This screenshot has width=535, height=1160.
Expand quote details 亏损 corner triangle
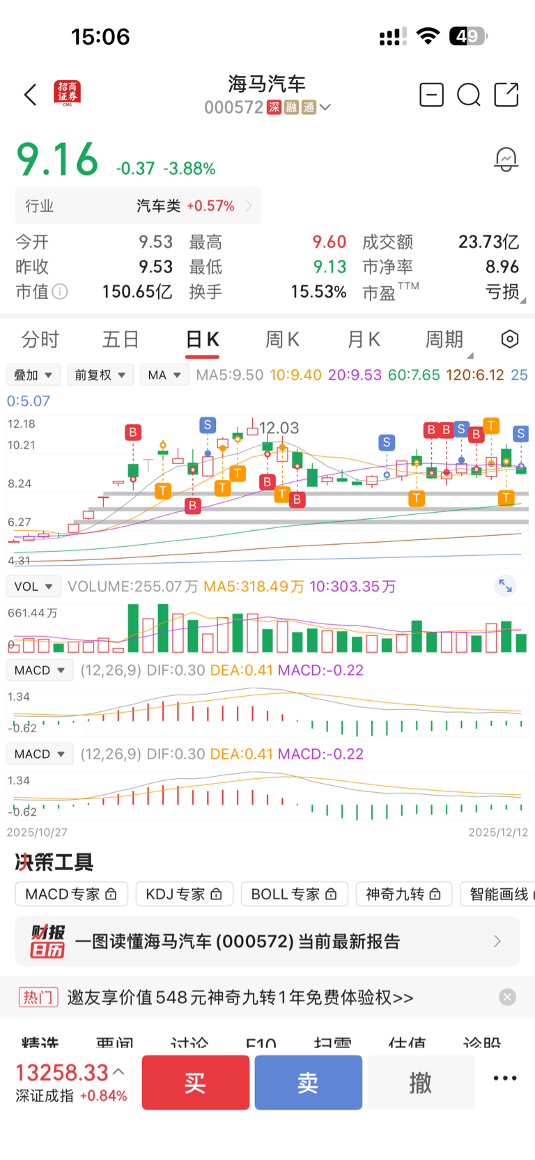pyautogui.click(x=522, y=300)
